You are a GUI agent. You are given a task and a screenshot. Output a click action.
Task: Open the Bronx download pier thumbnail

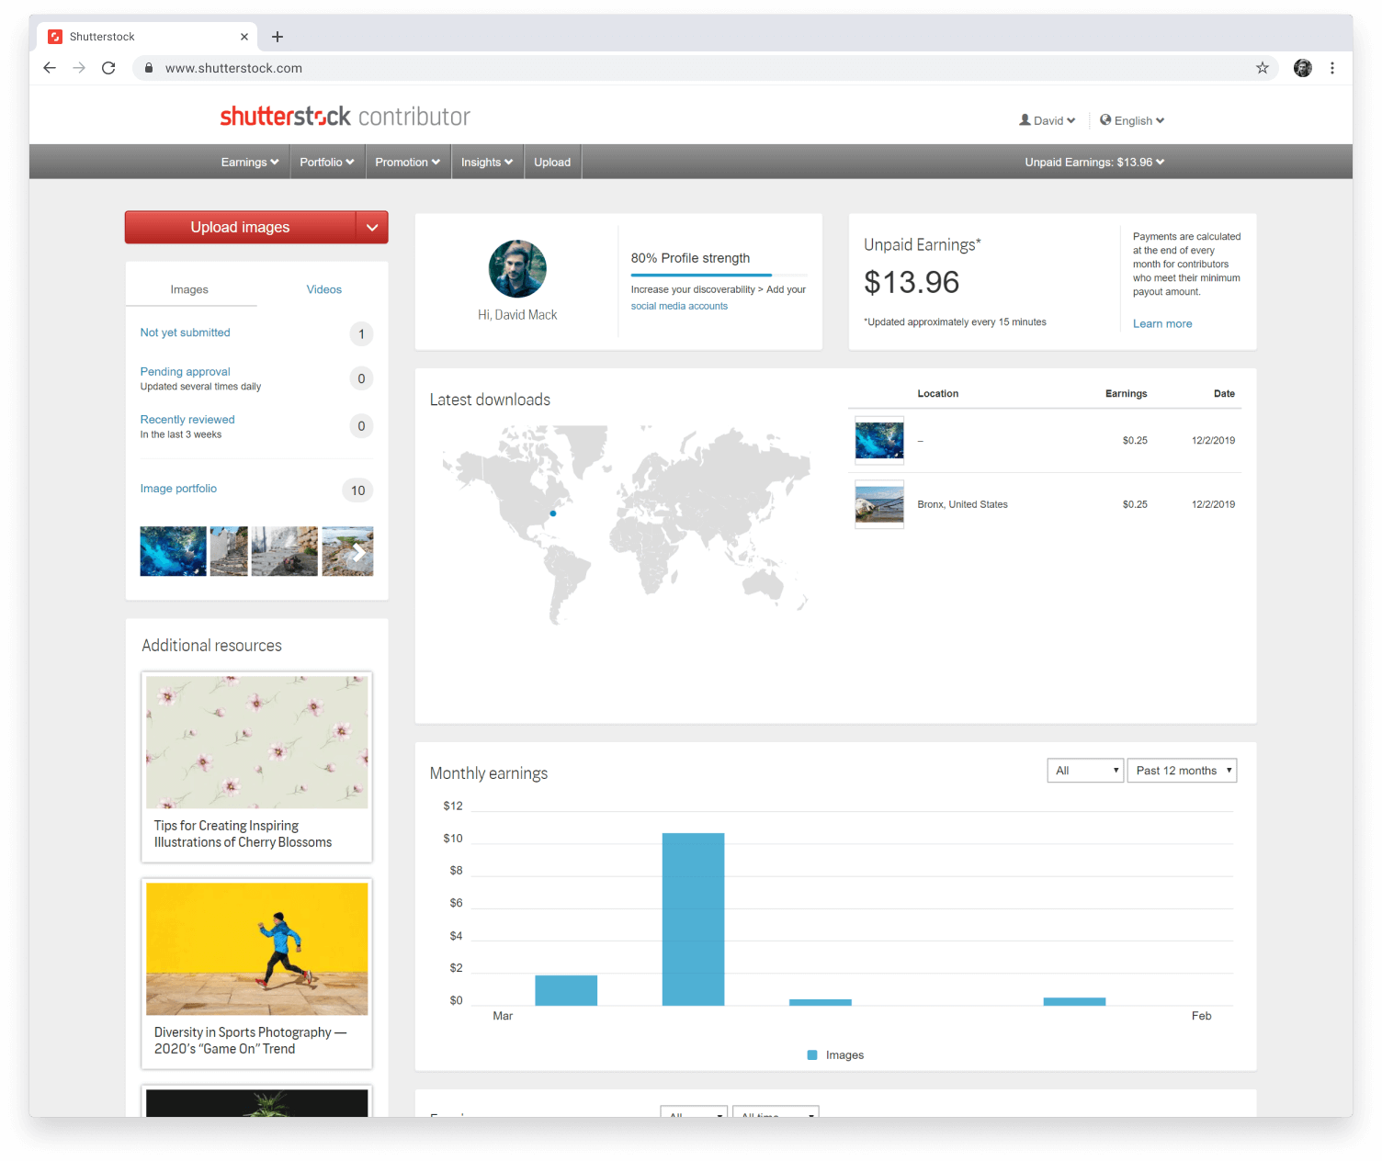pyautogui.click(x=879, y=504)
